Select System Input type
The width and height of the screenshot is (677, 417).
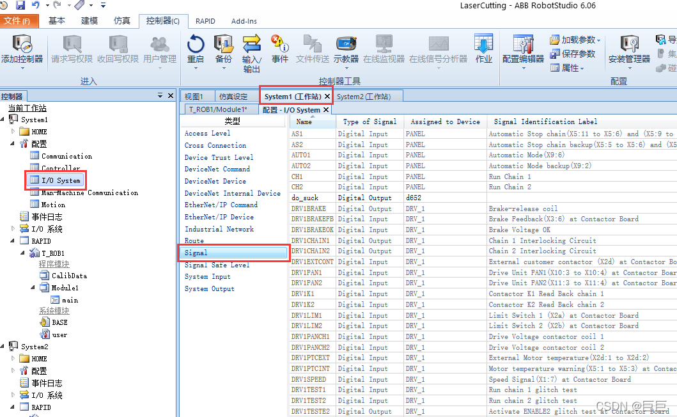(x=207, y=276)
